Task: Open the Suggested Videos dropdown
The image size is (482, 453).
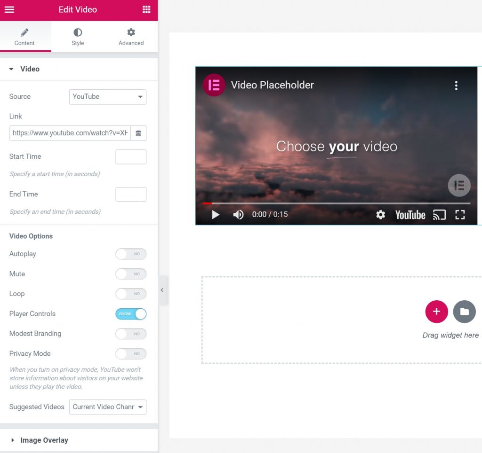Action: [107, 407]
